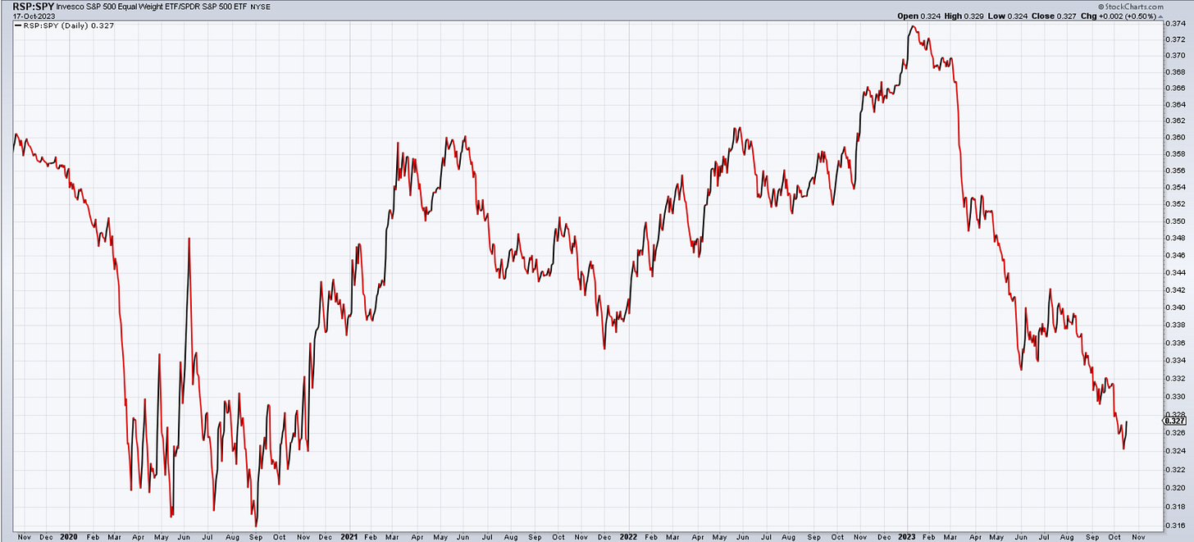Click the RSP:SPY ticker symbol in the header
This screenshot has height=542, width=1194.
click(x=33, y=5)
